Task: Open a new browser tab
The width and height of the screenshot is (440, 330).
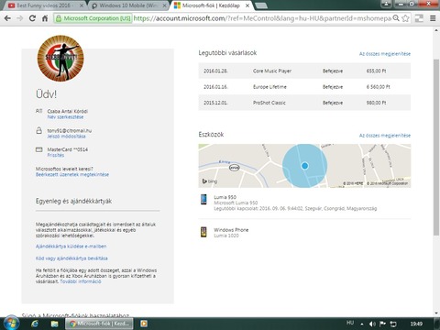Action: tap(260, 5)
